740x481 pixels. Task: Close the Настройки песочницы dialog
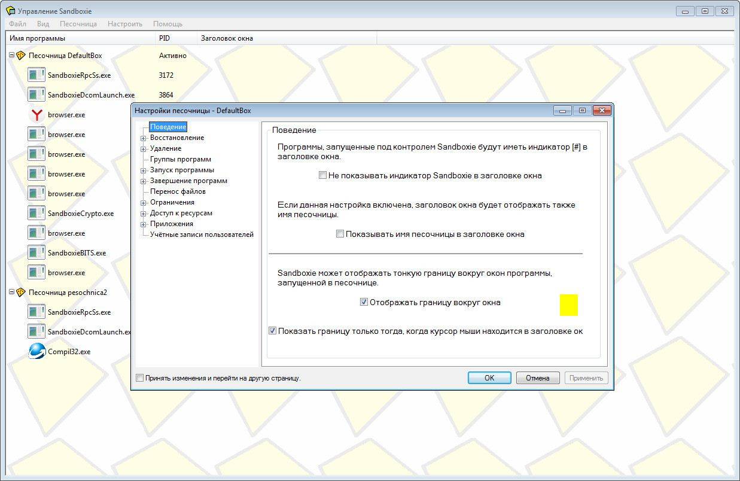tap(601, 111)
